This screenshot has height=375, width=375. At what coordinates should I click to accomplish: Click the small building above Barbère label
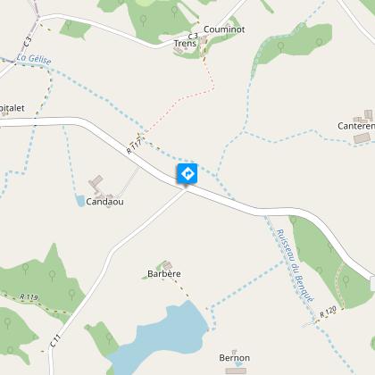[168, 265]
